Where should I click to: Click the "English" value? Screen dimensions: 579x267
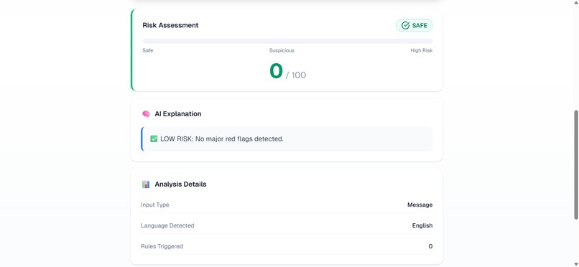[x=422, y=225]
